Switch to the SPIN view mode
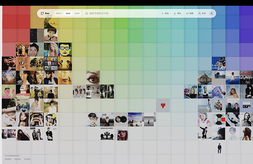Image resolution: width=253 pixels, height=164 pixels. pyautogui.click(x=77, y=14)
